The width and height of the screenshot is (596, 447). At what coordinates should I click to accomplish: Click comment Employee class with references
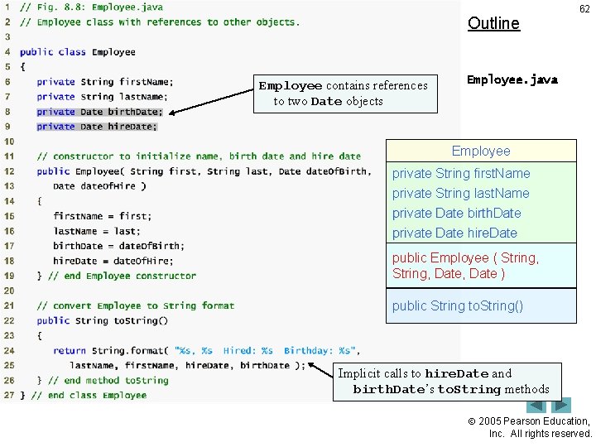tap(160, 22)
